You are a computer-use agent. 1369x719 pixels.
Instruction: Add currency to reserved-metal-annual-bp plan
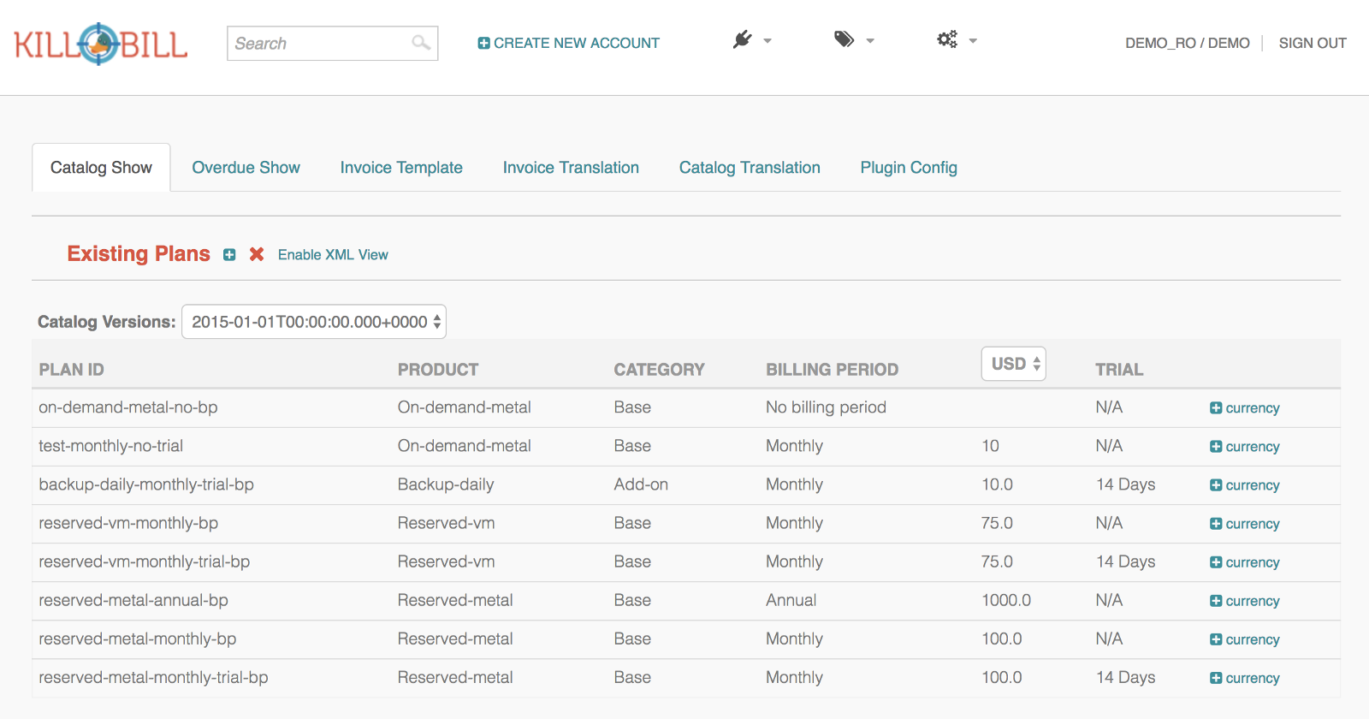tap(1244, 601)
